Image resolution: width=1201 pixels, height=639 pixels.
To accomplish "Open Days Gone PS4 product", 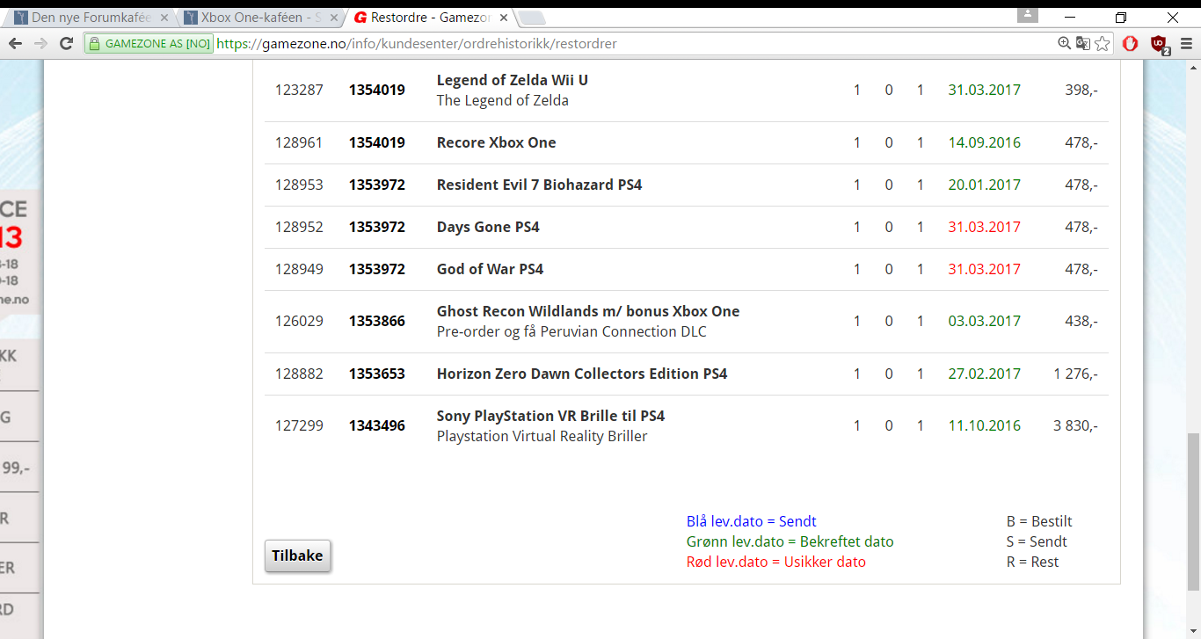I will coord(488,227).
